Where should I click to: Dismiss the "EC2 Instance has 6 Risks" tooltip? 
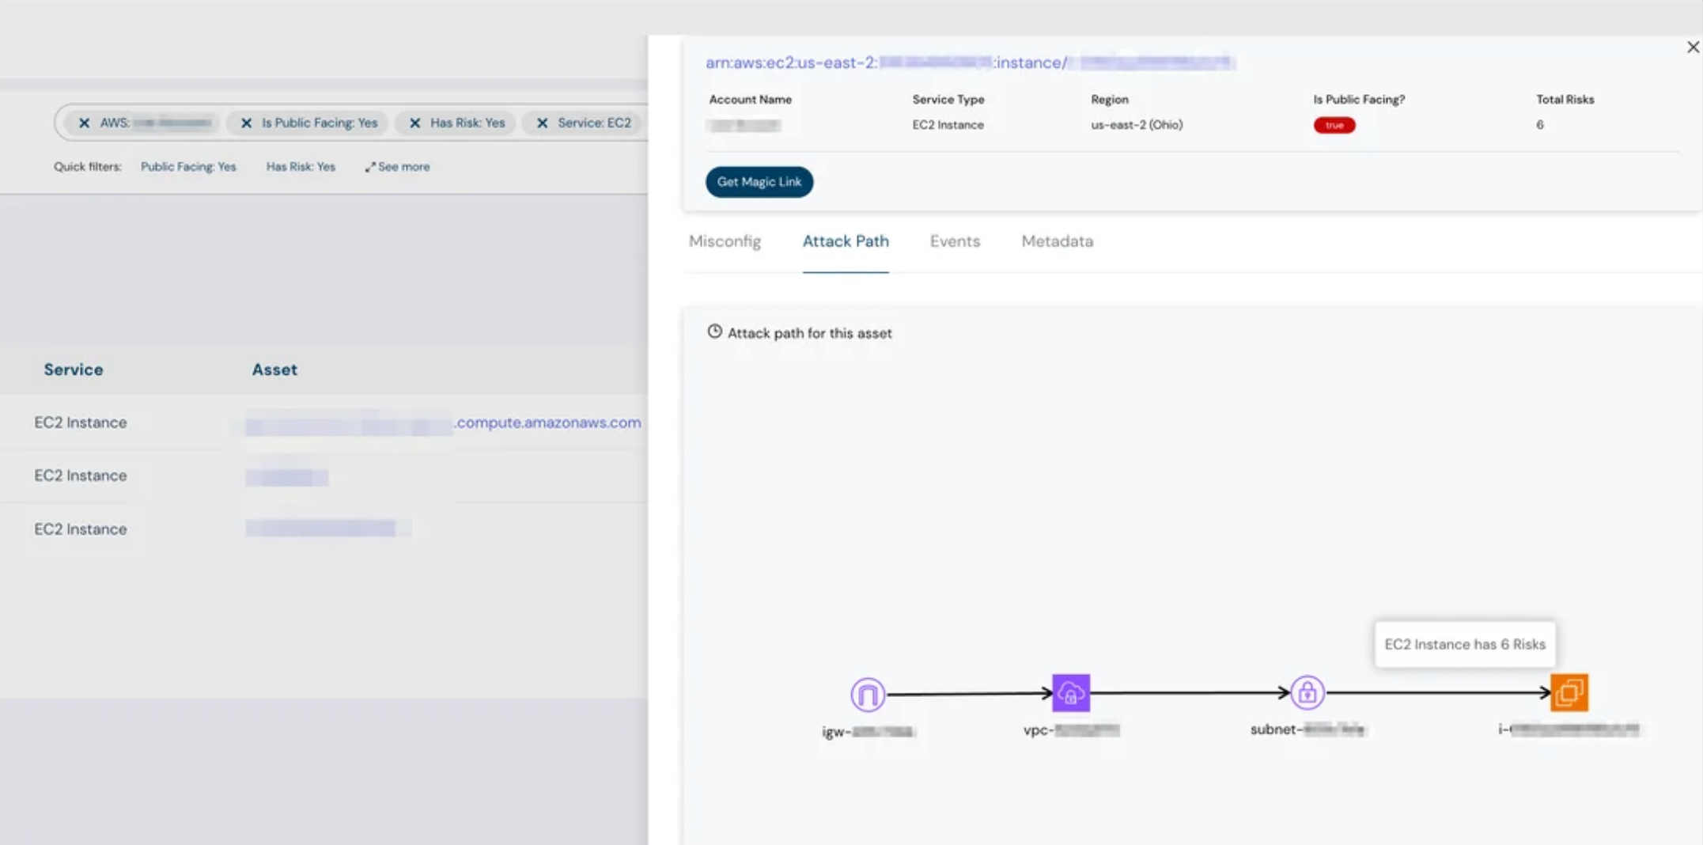(1465, 644)
